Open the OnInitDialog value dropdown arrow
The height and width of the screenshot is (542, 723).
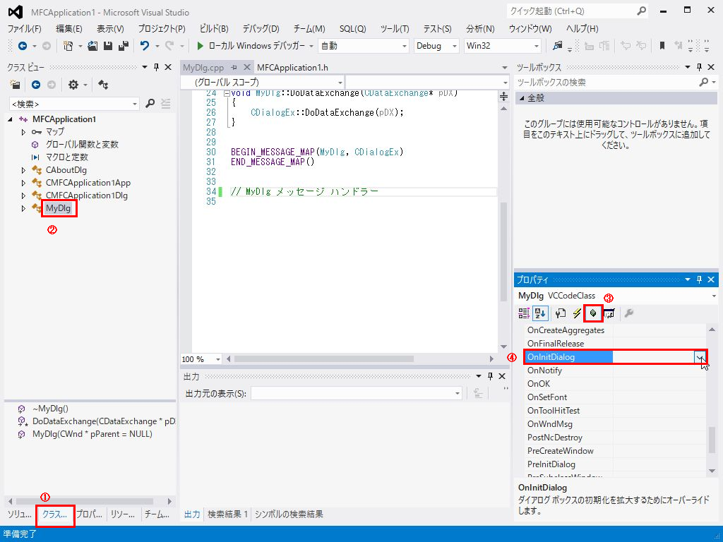pyautogui.click(x=700, y=357)
